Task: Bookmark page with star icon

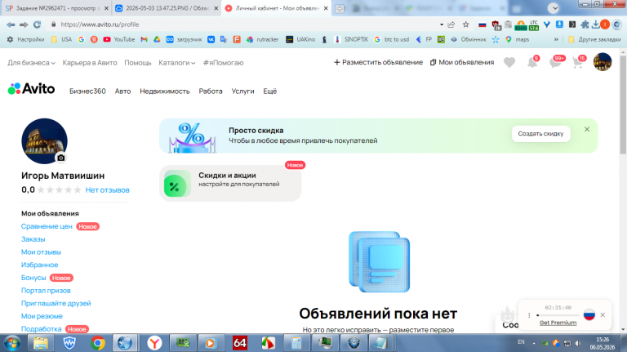Action: 466,25
